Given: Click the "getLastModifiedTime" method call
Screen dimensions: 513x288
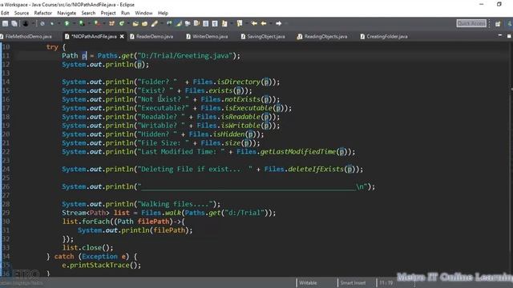Looking at the screenshot, I should pos(298,152).
